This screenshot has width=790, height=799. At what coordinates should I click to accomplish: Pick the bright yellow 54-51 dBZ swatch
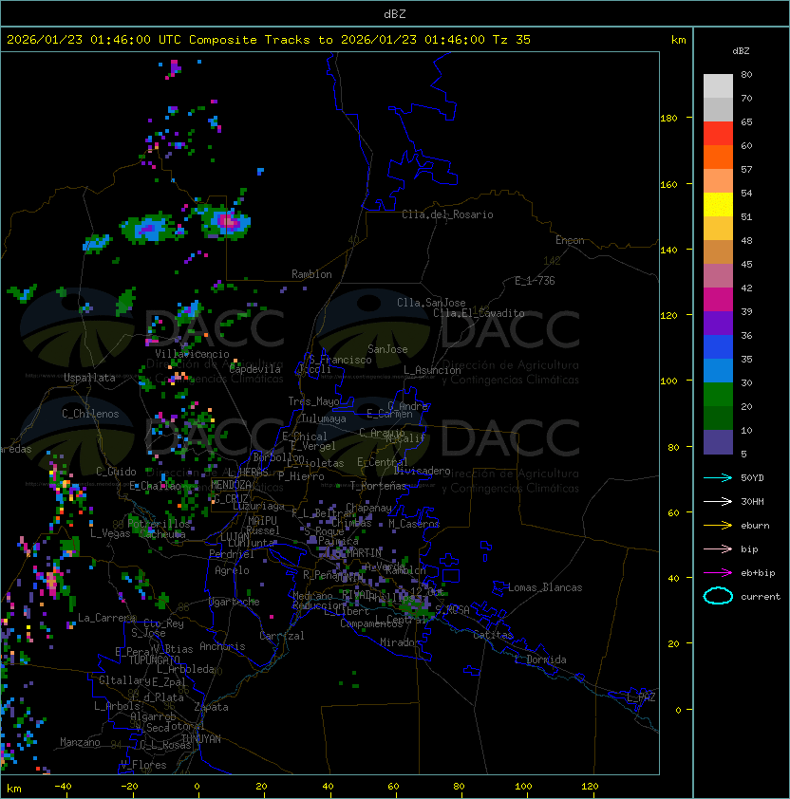pyautogui.click(x=718, y=205)
